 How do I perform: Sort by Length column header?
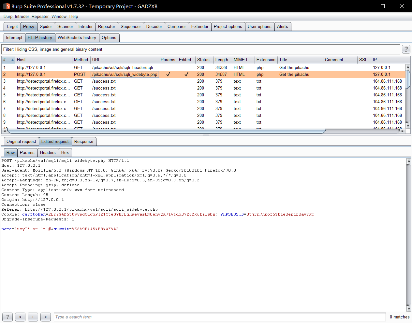[x=223, y=60]
